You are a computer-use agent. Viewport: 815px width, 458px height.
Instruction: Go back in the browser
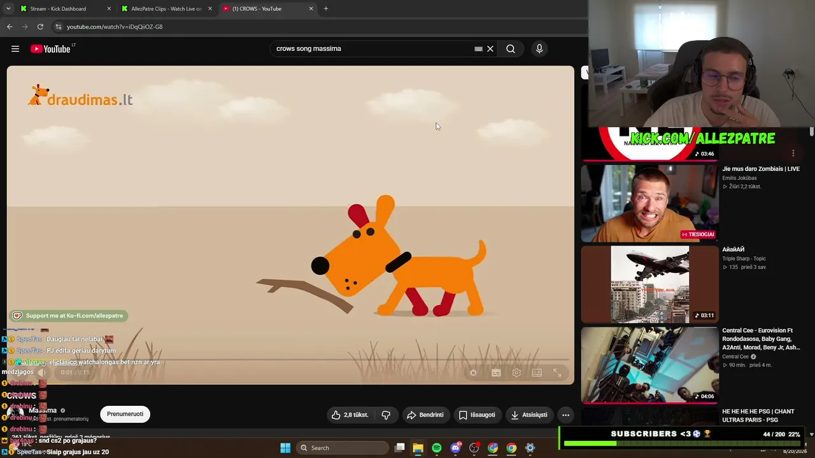pyautogui.click(x=10, y=27)
